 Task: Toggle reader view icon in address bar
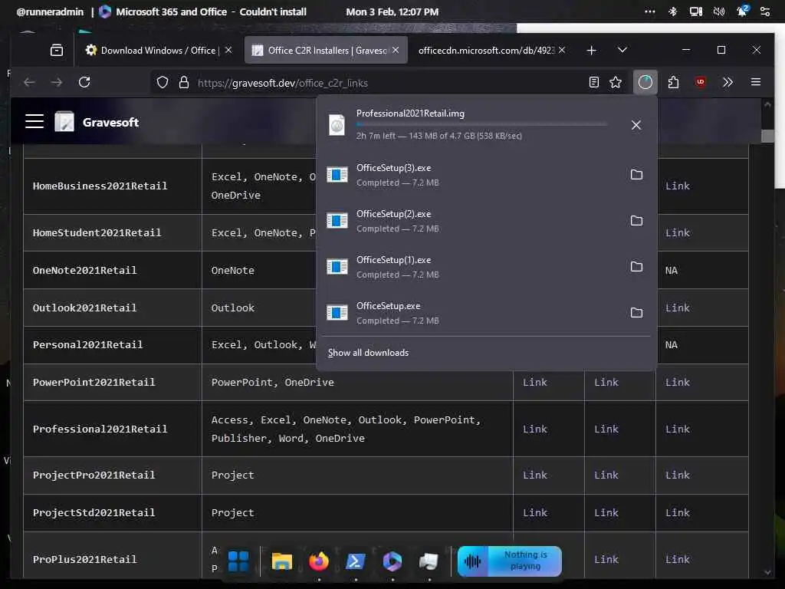(594, 83)
